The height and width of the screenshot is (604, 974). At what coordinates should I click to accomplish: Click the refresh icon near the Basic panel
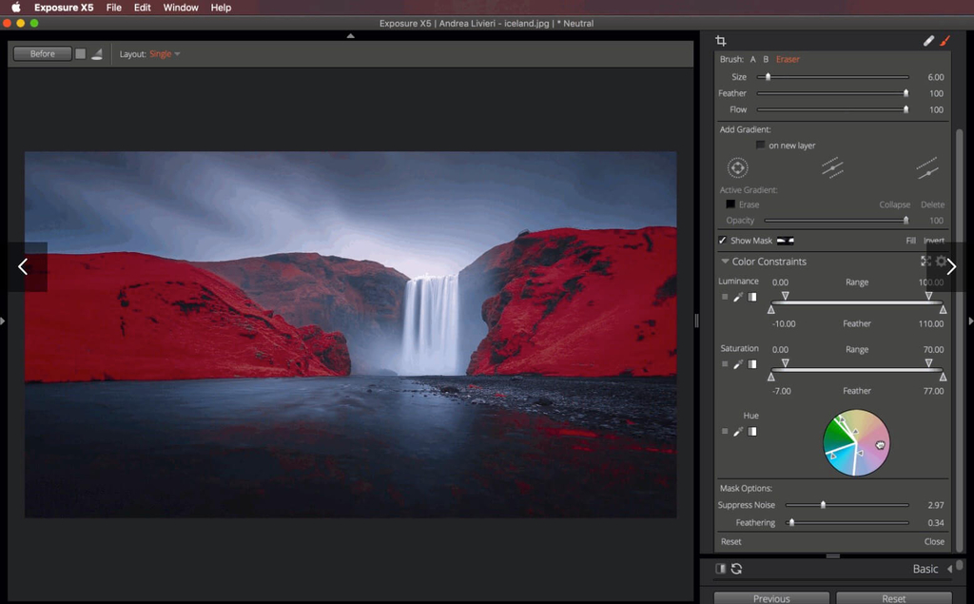pyautogui.click(x=736, y=568)
